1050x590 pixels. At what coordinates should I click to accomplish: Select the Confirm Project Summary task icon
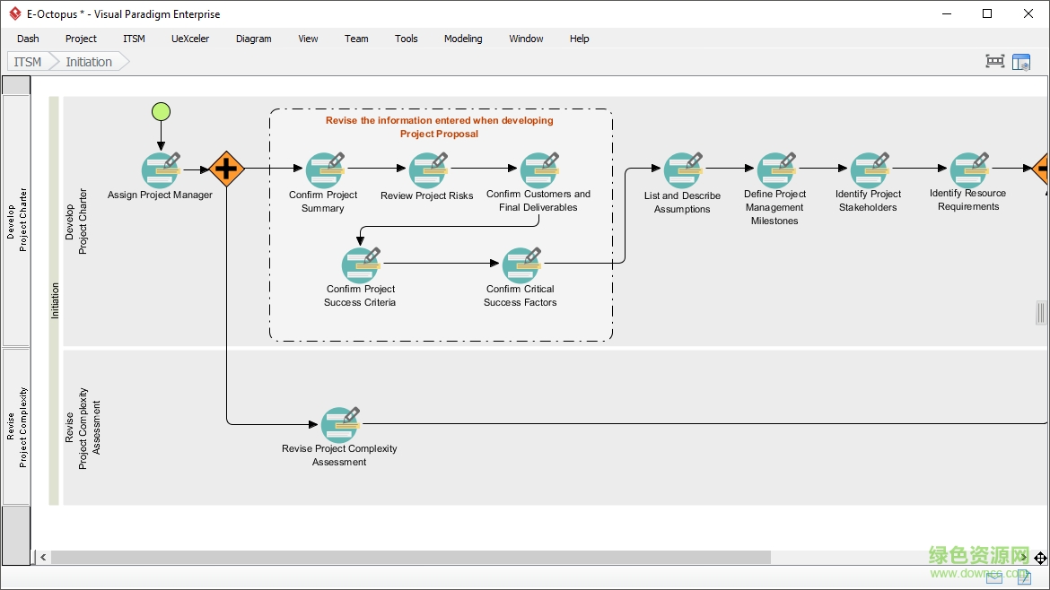point(324,170)
